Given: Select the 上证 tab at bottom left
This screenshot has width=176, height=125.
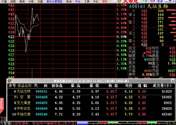Looking at the screenshot, I should [x=3, y=119].
